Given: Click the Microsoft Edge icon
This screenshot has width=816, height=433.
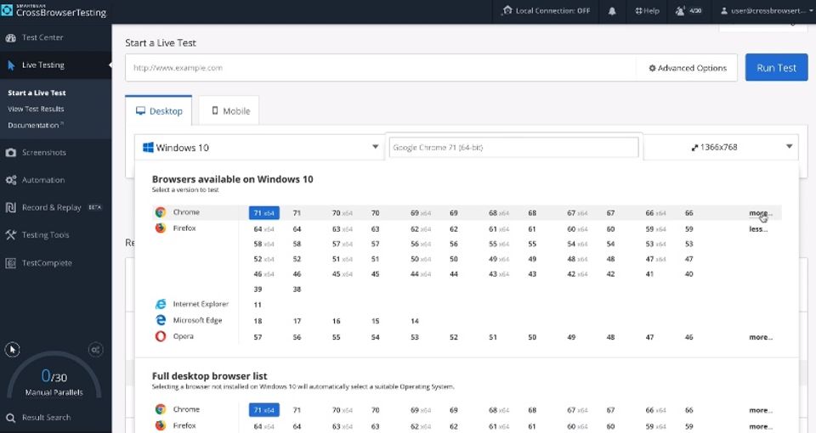Looking at the screenshot, I should [x=161, y=320].
